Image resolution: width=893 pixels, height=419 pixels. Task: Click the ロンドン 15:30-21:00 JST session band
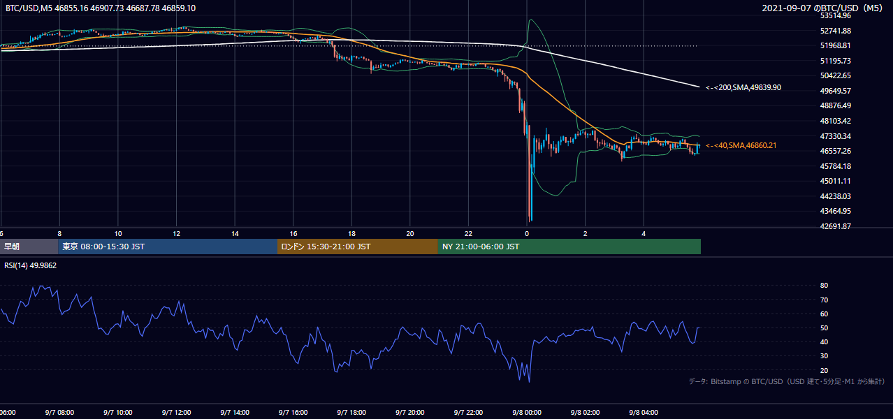[x=358, y=247]
